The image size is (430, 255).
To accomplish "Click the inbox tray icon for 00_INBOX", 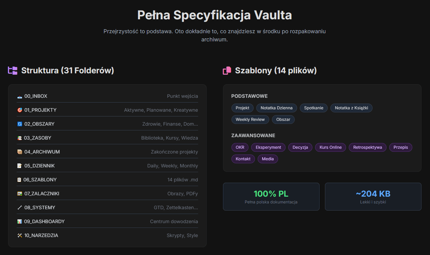I will [20, 96].
